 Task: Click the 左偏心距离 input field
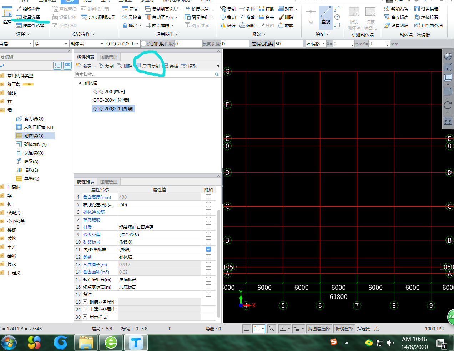coord(288,44)
